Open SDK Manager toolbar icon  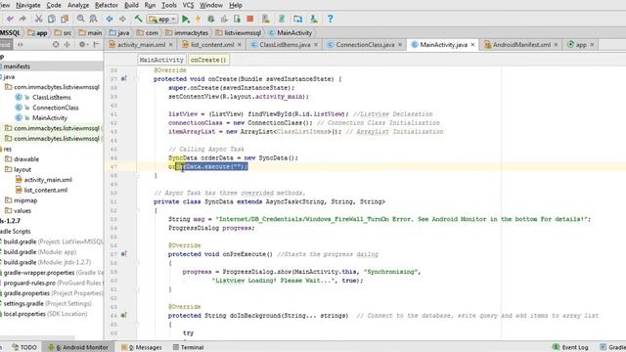pos(314,19)
